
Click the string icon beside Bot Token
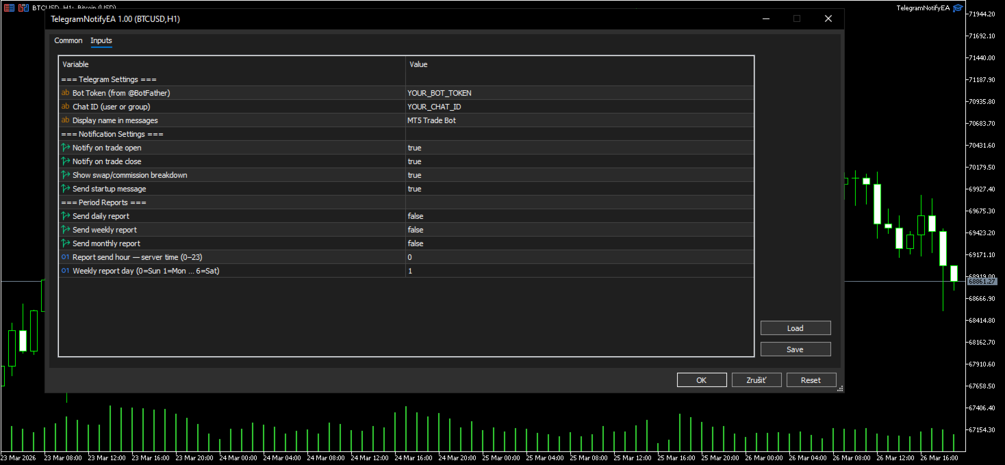pyautogui.click(x=66, y=93)
